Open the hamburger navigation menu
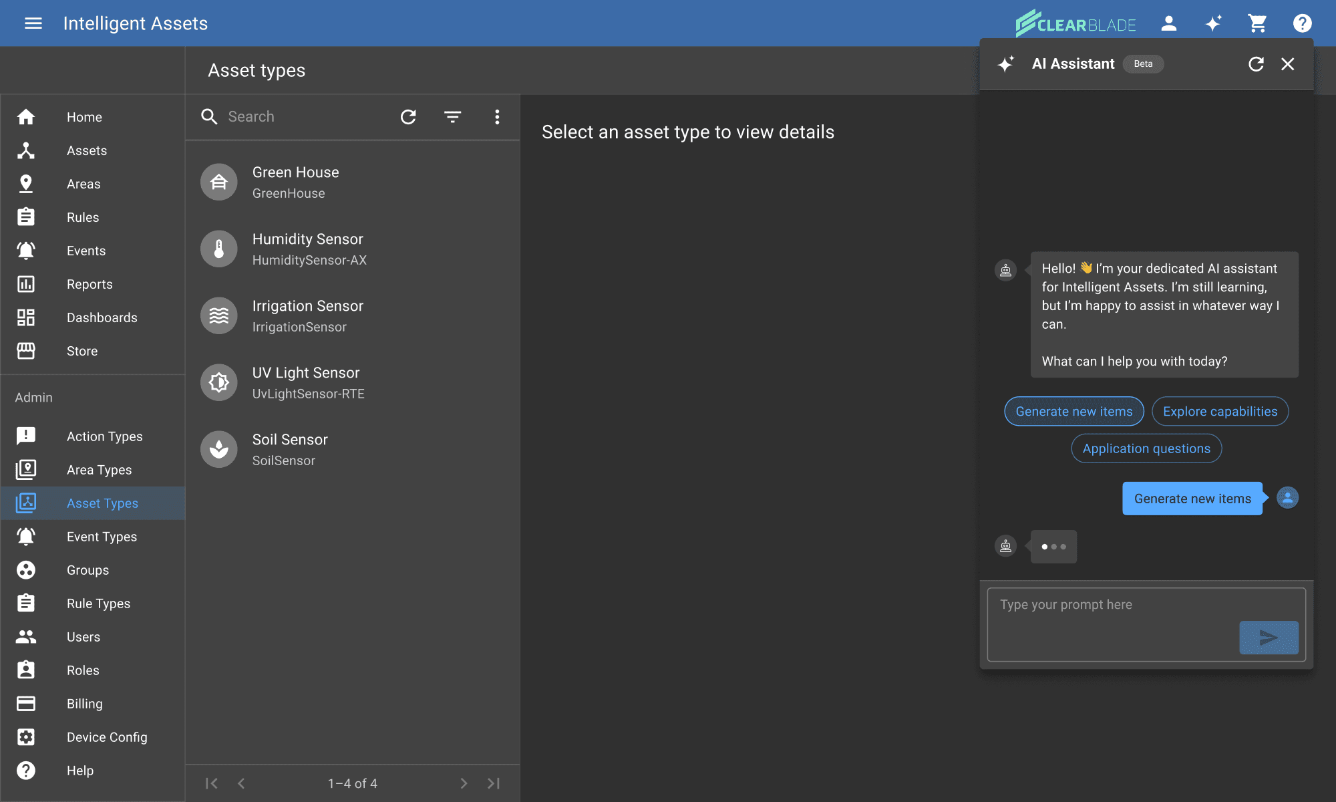This screenshot has width=1336, height=802. click(33, 23)
